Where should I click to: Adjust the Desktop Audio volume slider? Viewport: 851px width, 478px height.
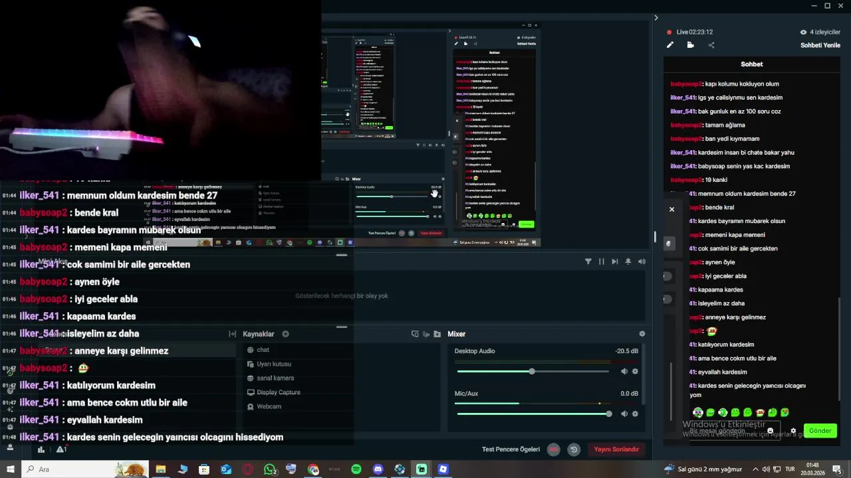(x=533, y=371)
